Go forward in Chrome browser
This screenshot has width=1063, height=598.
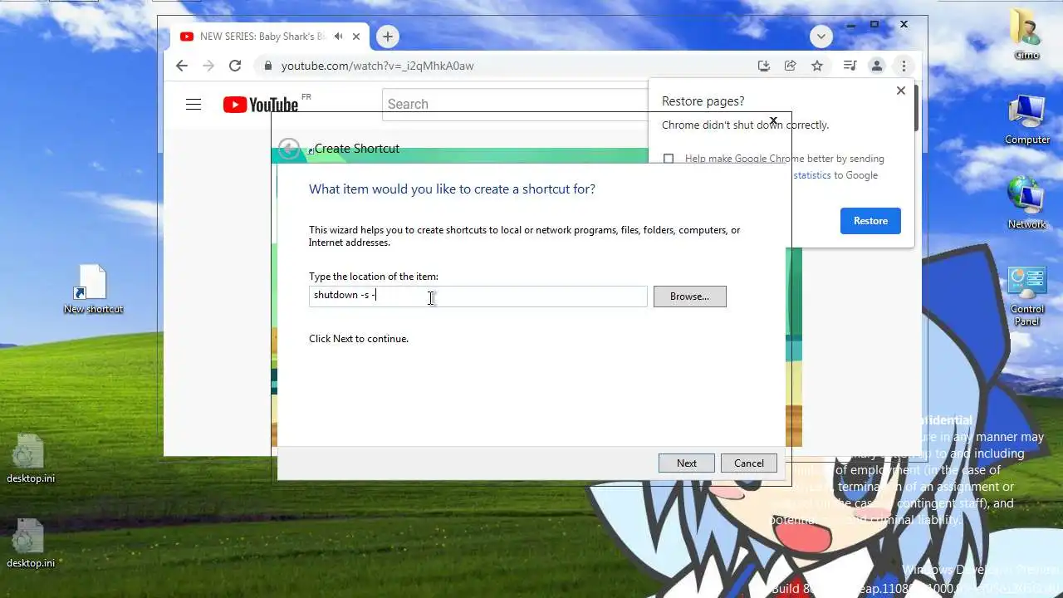point(208,66)
